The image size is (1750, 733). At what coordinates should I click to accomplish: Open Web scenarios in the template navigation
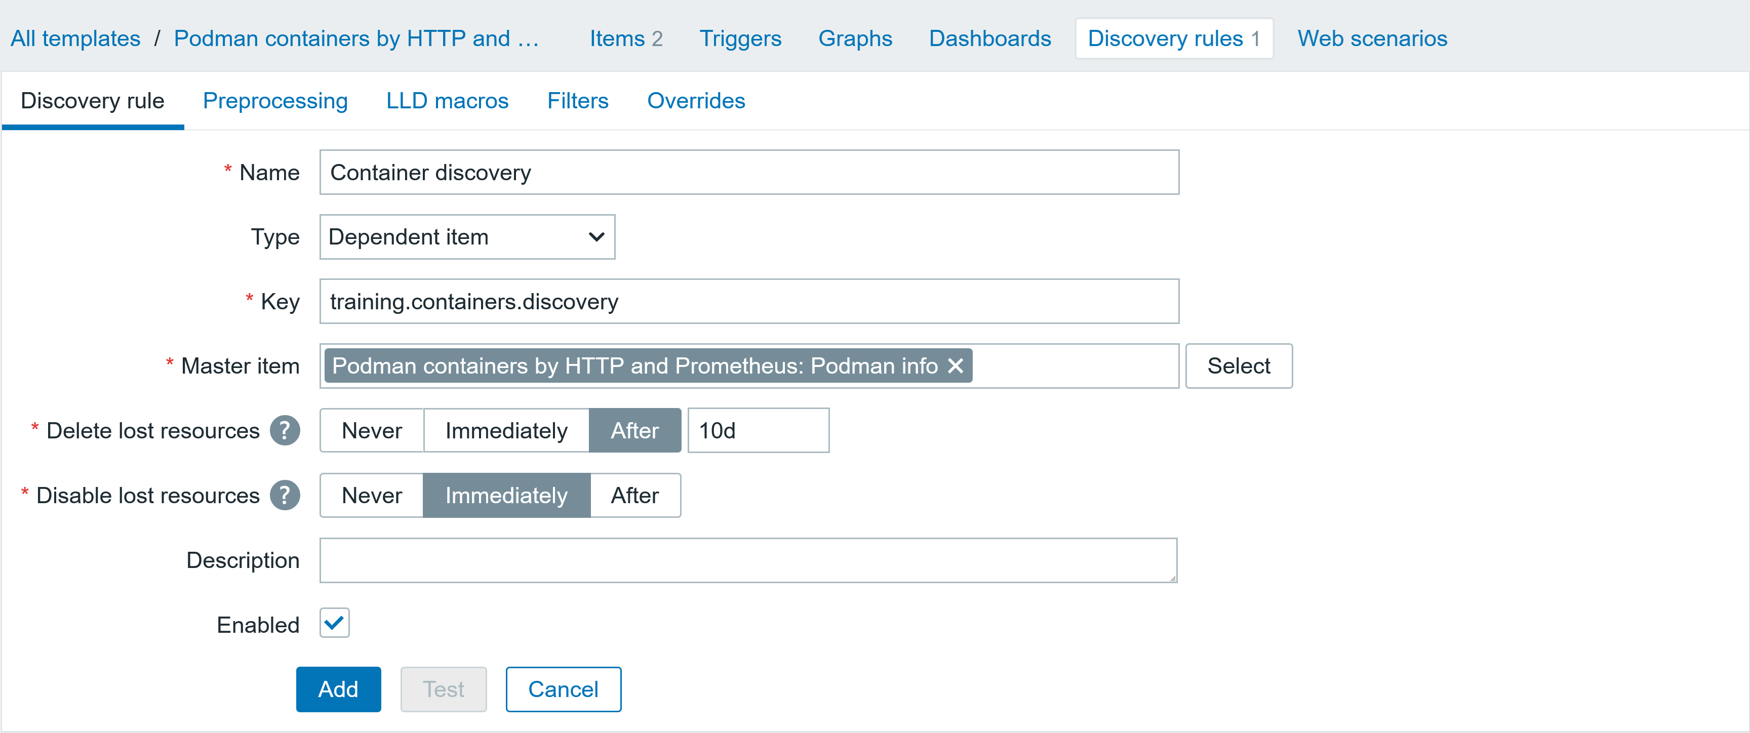tap(1372, 38)
